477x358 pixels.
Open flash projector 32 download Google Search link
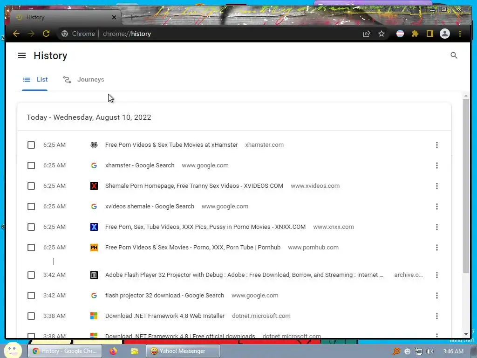[x=164, y=295]
